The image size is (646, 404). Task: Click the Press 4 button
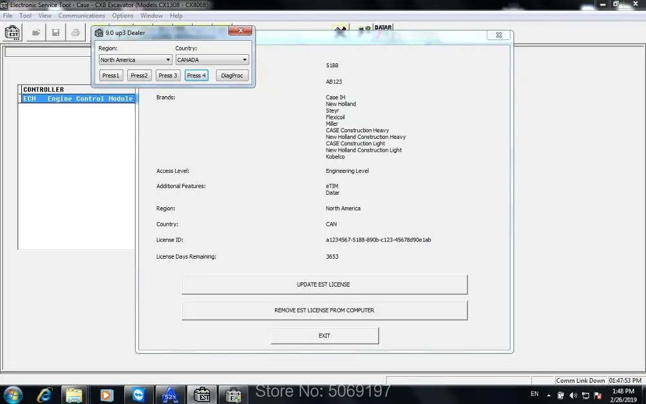click(x=196, y=76)
